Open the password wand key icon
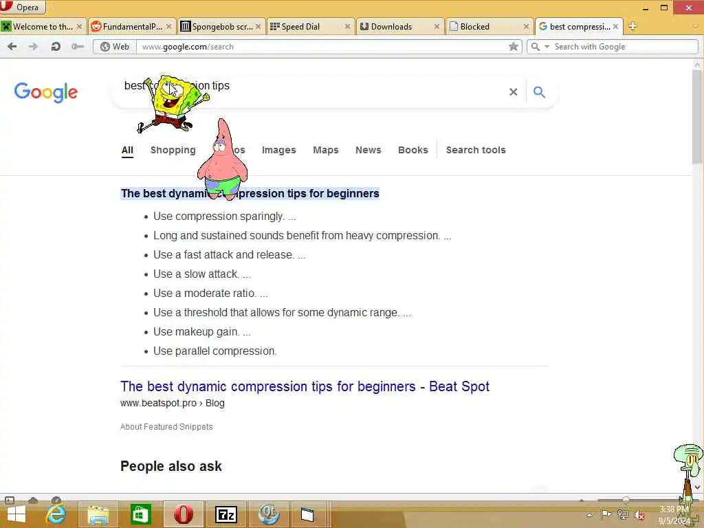The height and width of the screenshot is (528, 704). coord(78,46)
